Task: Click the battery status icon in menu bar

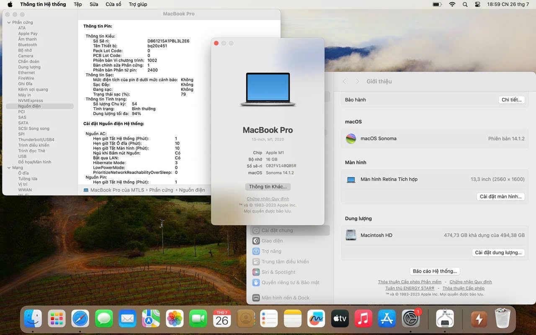Action: (x=437, y=4)
